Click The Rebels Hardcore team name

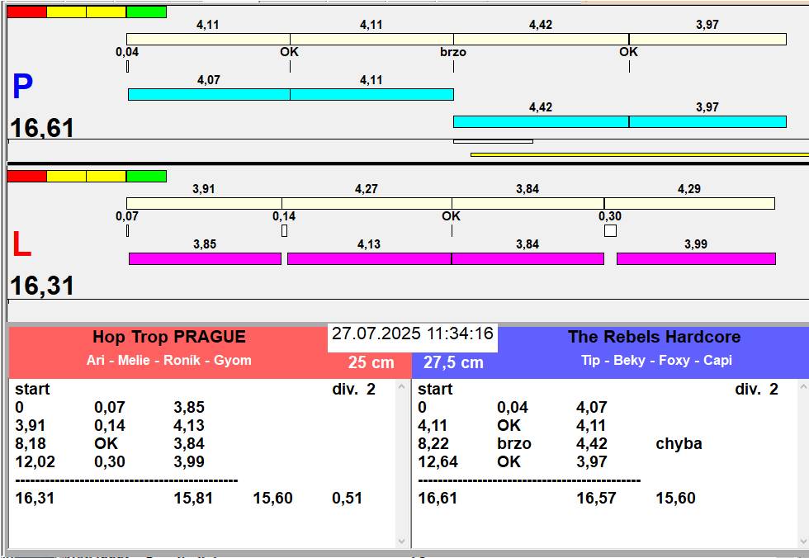point(654,337)
